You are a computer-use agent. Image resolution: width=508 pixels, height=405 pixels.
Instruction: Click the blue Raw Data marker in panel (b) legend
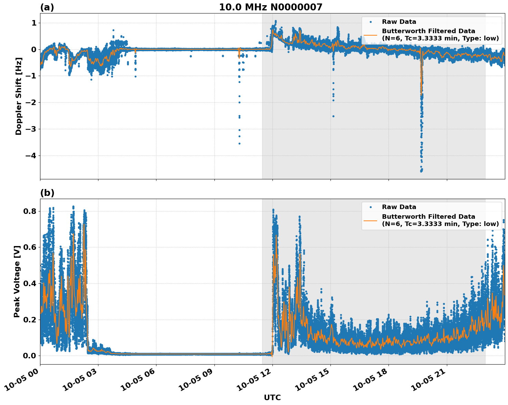(x=371, y=207)
